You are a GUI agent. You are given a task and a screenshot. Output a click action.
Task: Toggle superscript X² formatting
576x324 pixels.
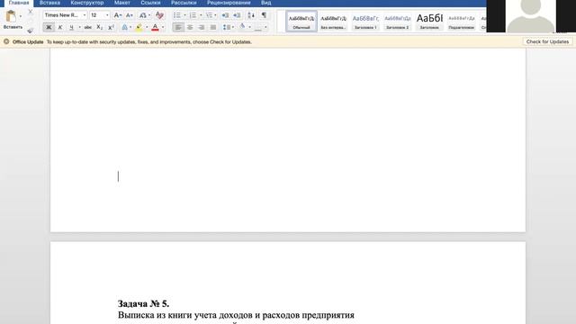pos(111,27)
